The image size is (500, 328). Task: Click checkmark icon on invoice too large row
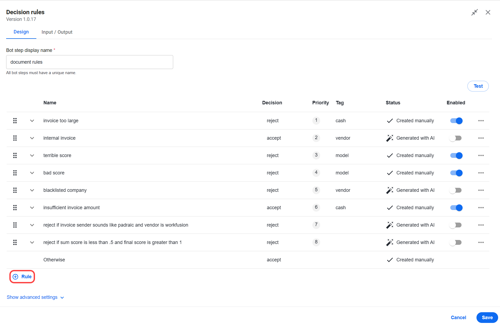click(390, 121)
